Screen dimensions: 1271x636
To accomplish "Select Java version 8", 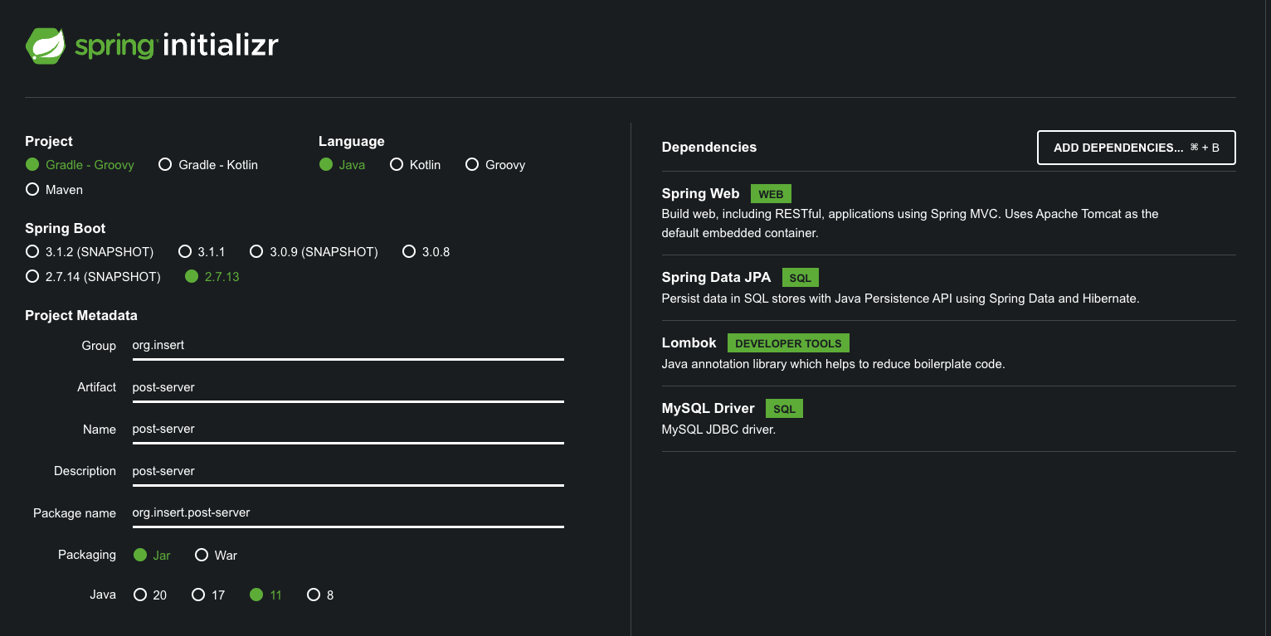I will click(x=320, y=595).
